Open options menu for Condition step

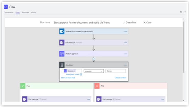pyautogui.click(x=126, y=65)
